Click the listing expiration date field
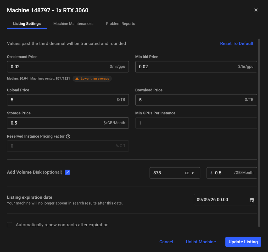 click(225, 200)
